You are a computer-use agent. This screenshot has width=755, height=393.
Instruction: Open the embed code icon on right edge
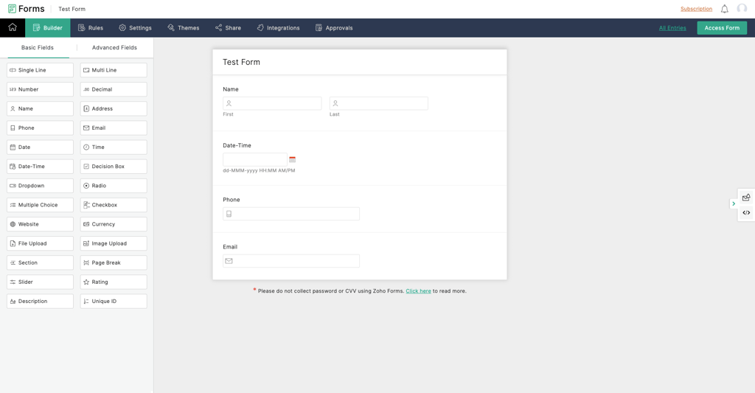746,212
